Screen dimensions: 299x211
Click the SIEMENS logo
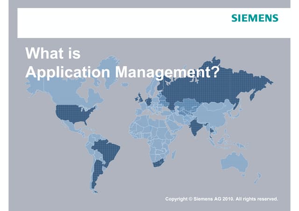[255, 18]
